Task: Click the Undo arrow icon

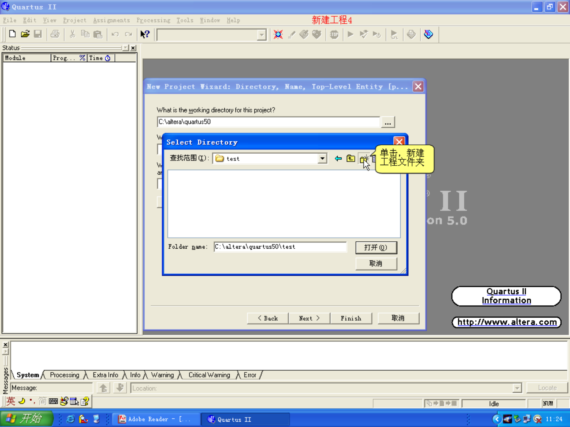Action: pyautogui.click(x=115, y=34)
